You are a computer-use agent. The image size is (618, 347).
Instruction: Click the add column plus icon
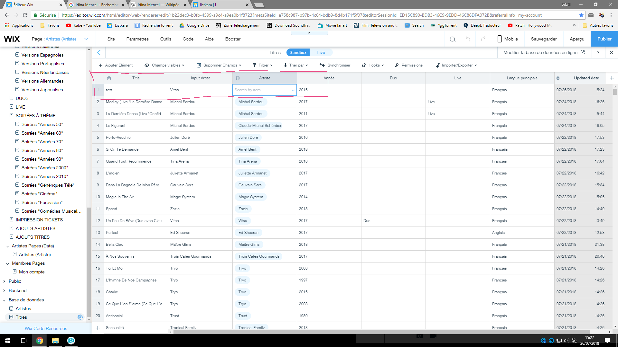click(x=612, y=78)
